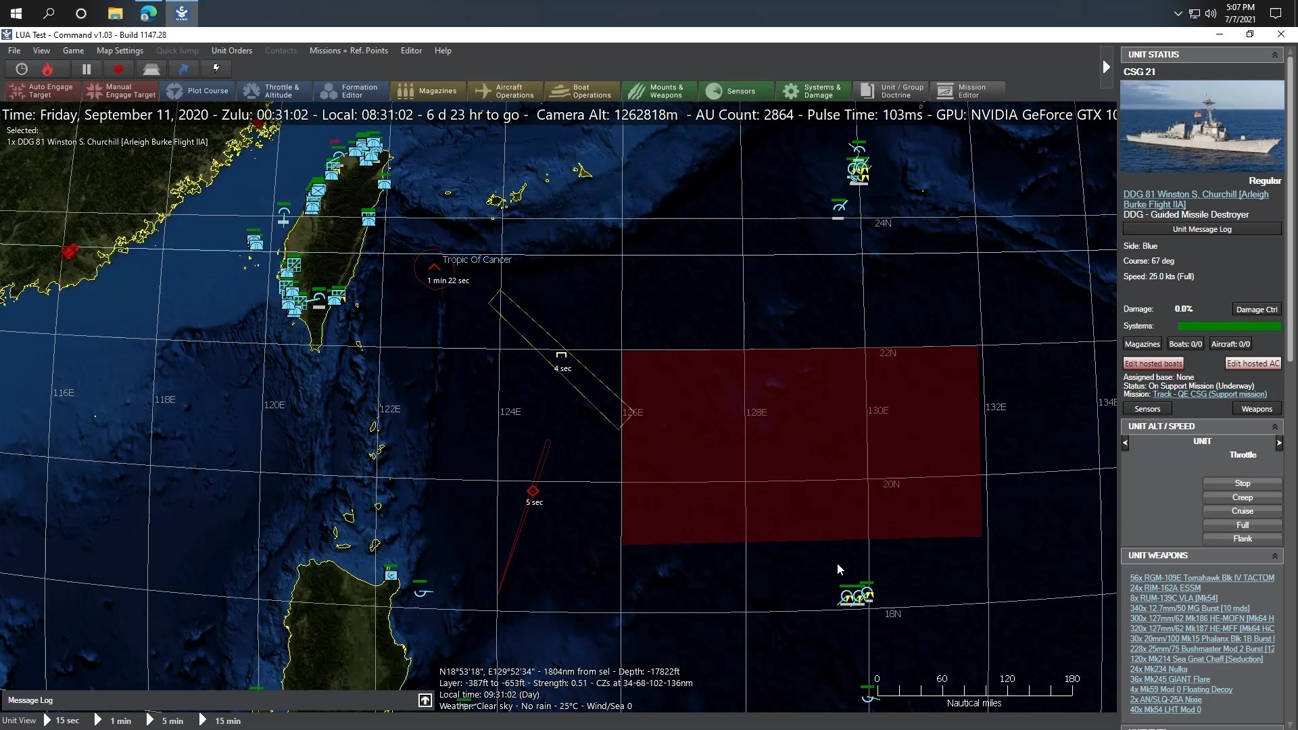
Task: Select Auto Engage Target
Action: tap(43, 91)
